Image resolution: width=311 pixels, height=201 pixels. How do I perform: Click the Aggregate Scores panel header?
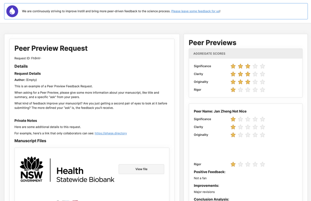tap(246, 54)
